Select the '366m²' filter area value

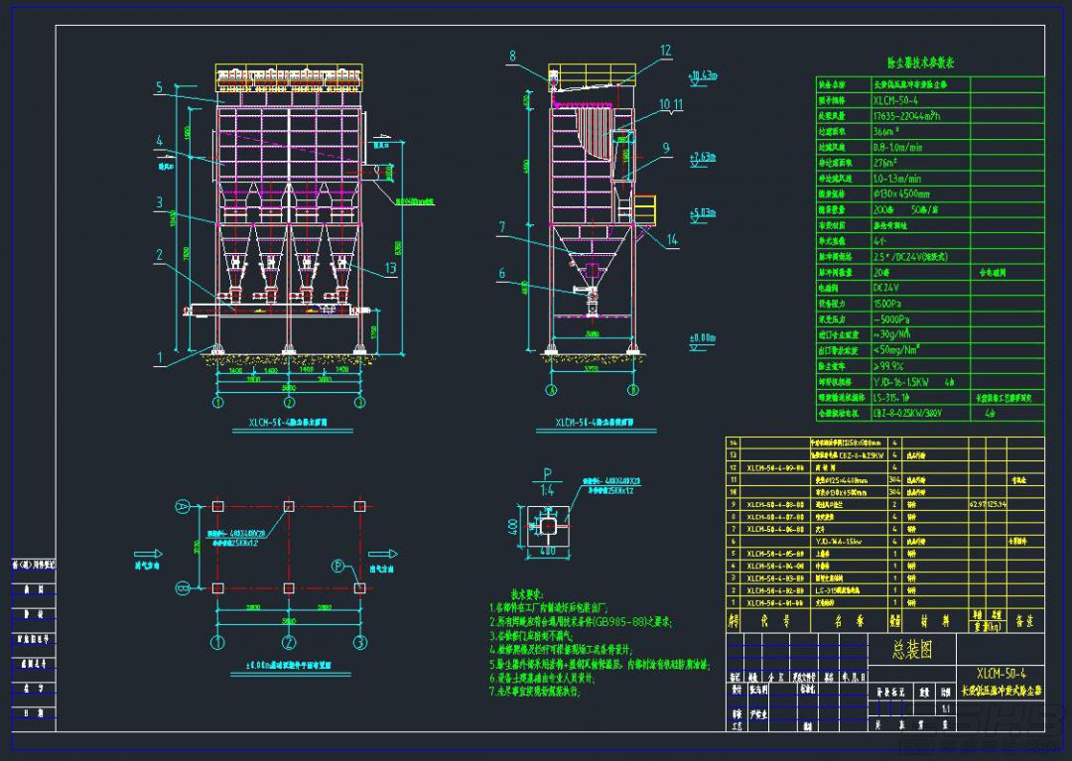coord(886,132)
